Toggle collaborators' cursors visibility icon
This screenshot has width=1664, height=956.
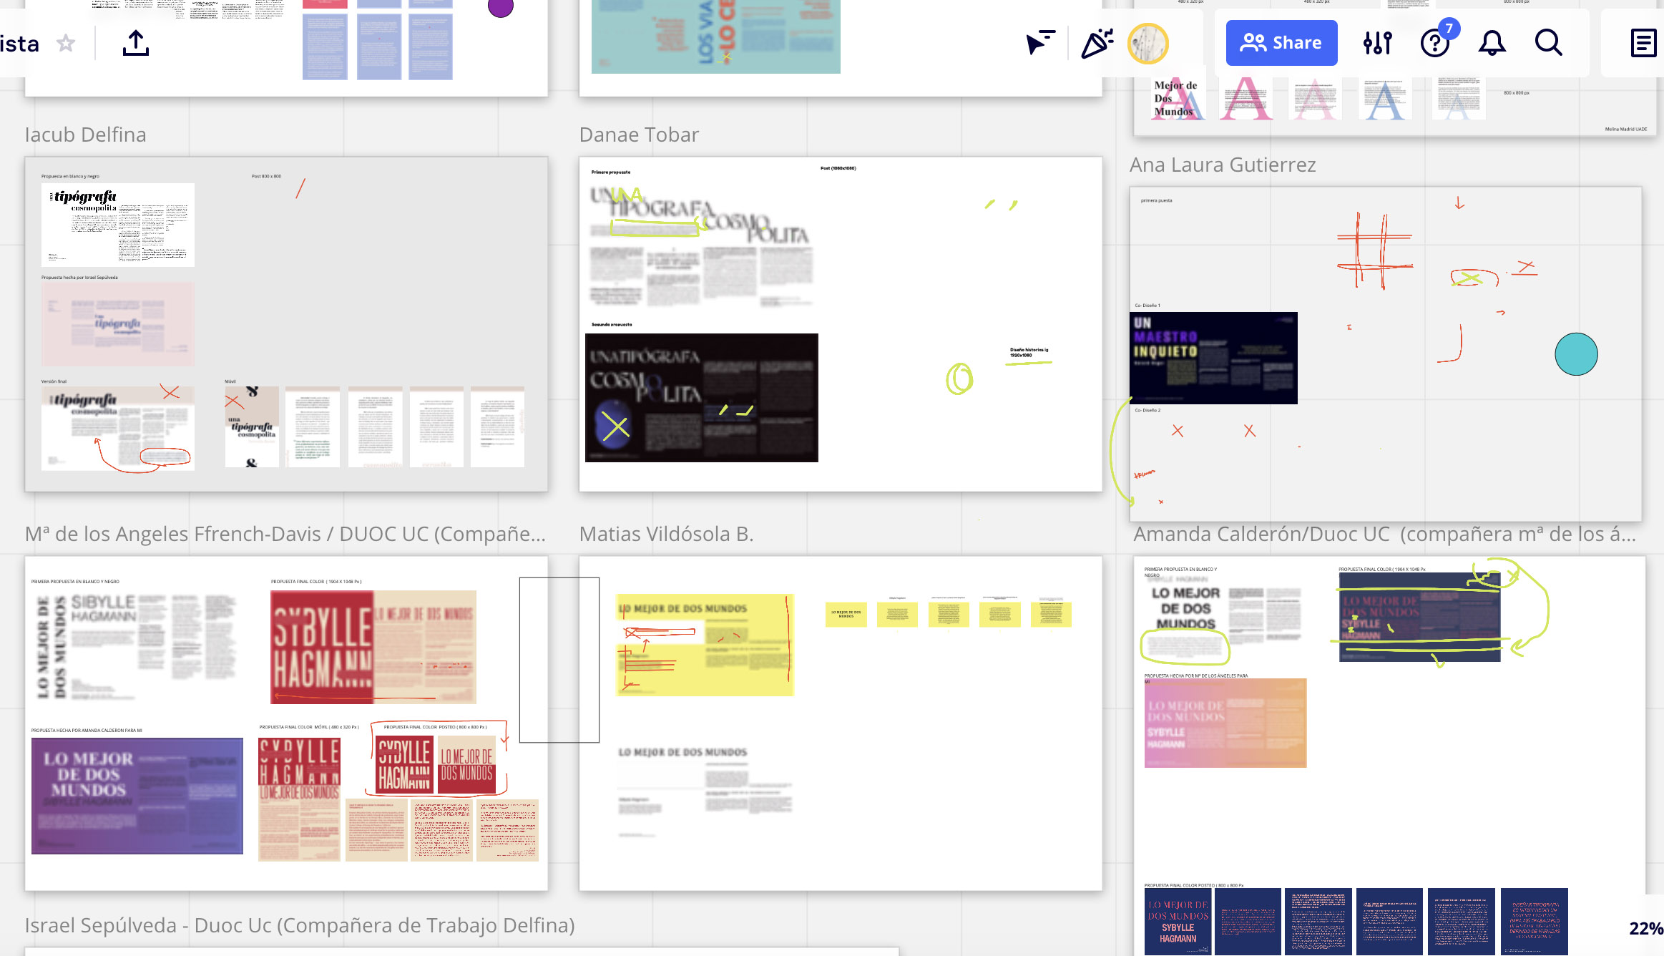tap(1040, 43)
